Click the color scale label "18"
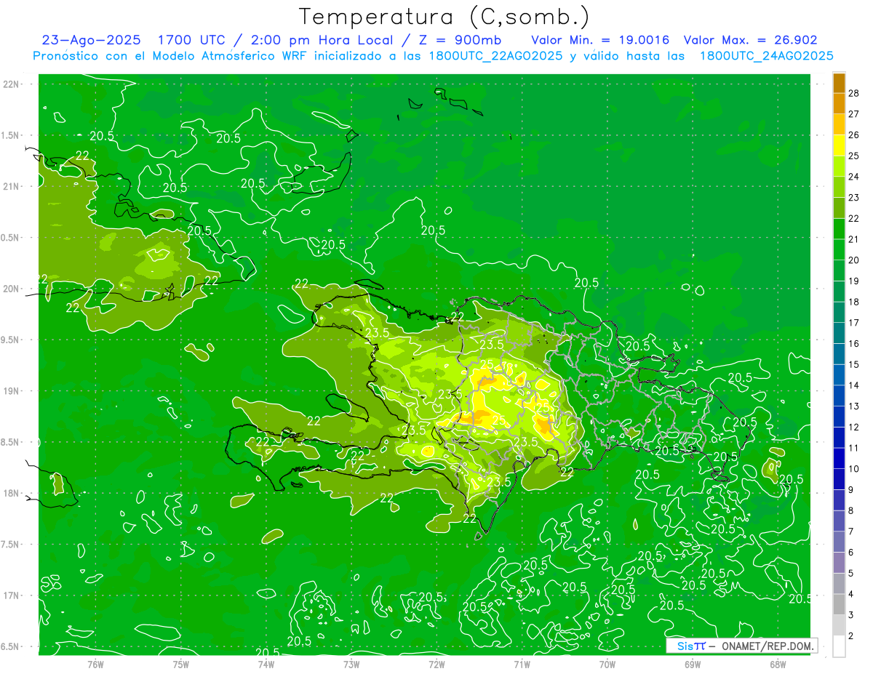The image size is (873, 674). click(854, 302)
